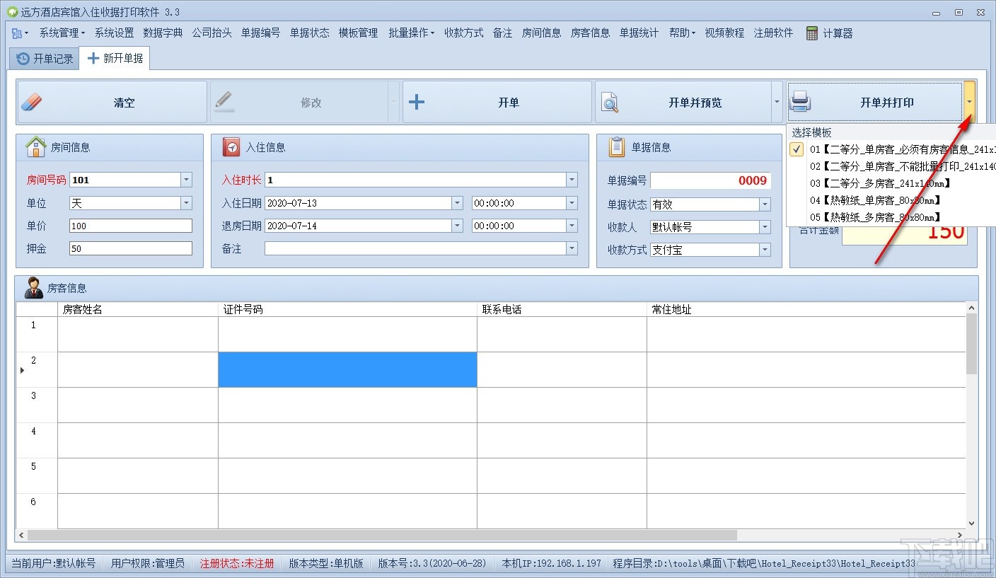This screenshot has width=996, height=578.
Task: Open the 批量操作 menu
Action: coord(411,33)
